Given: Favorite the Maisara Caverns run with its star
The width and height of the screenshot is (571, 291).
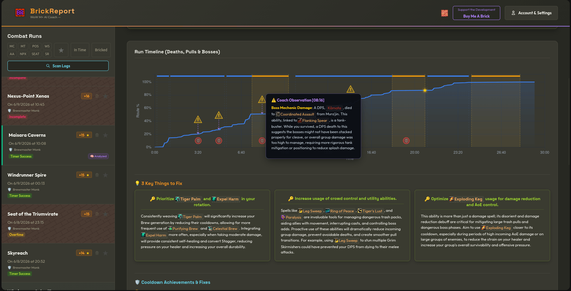Looking at the screenshot, I should (x=105, y=135).
